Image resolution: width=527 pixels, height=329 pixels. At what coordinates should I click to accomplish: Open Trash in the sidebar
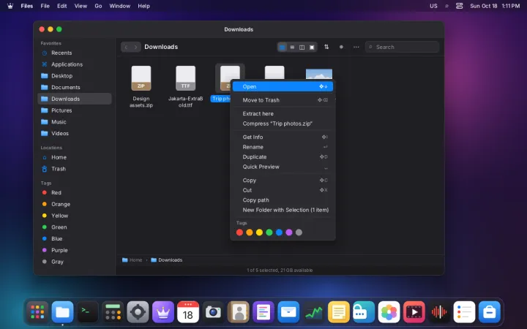coord(75,169)
